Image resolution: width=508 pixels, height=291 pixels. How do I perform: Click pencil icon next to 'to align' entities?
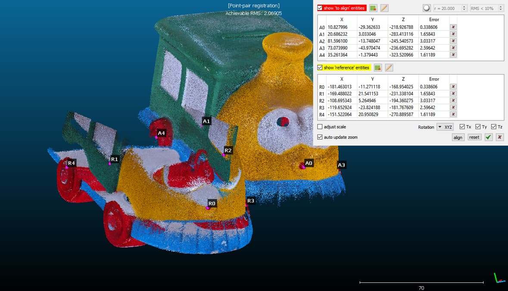point(384,8)
